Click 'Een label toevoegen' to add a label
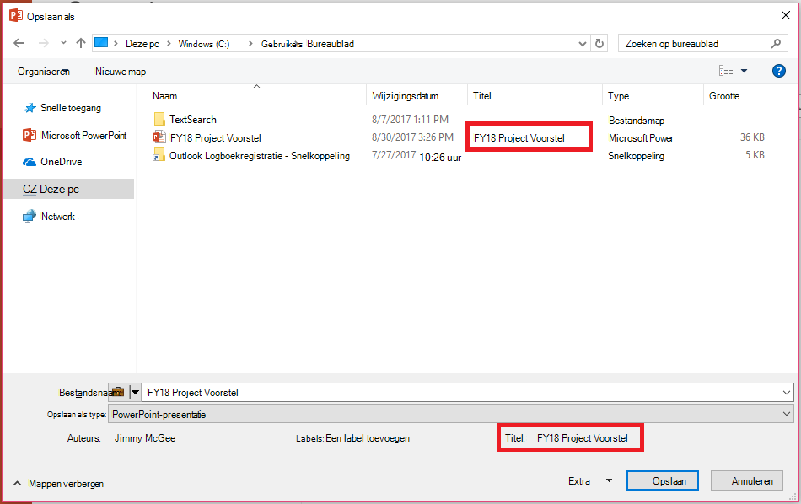The height and width of the screenshot is (504, 801). click(x=368, y=438)
